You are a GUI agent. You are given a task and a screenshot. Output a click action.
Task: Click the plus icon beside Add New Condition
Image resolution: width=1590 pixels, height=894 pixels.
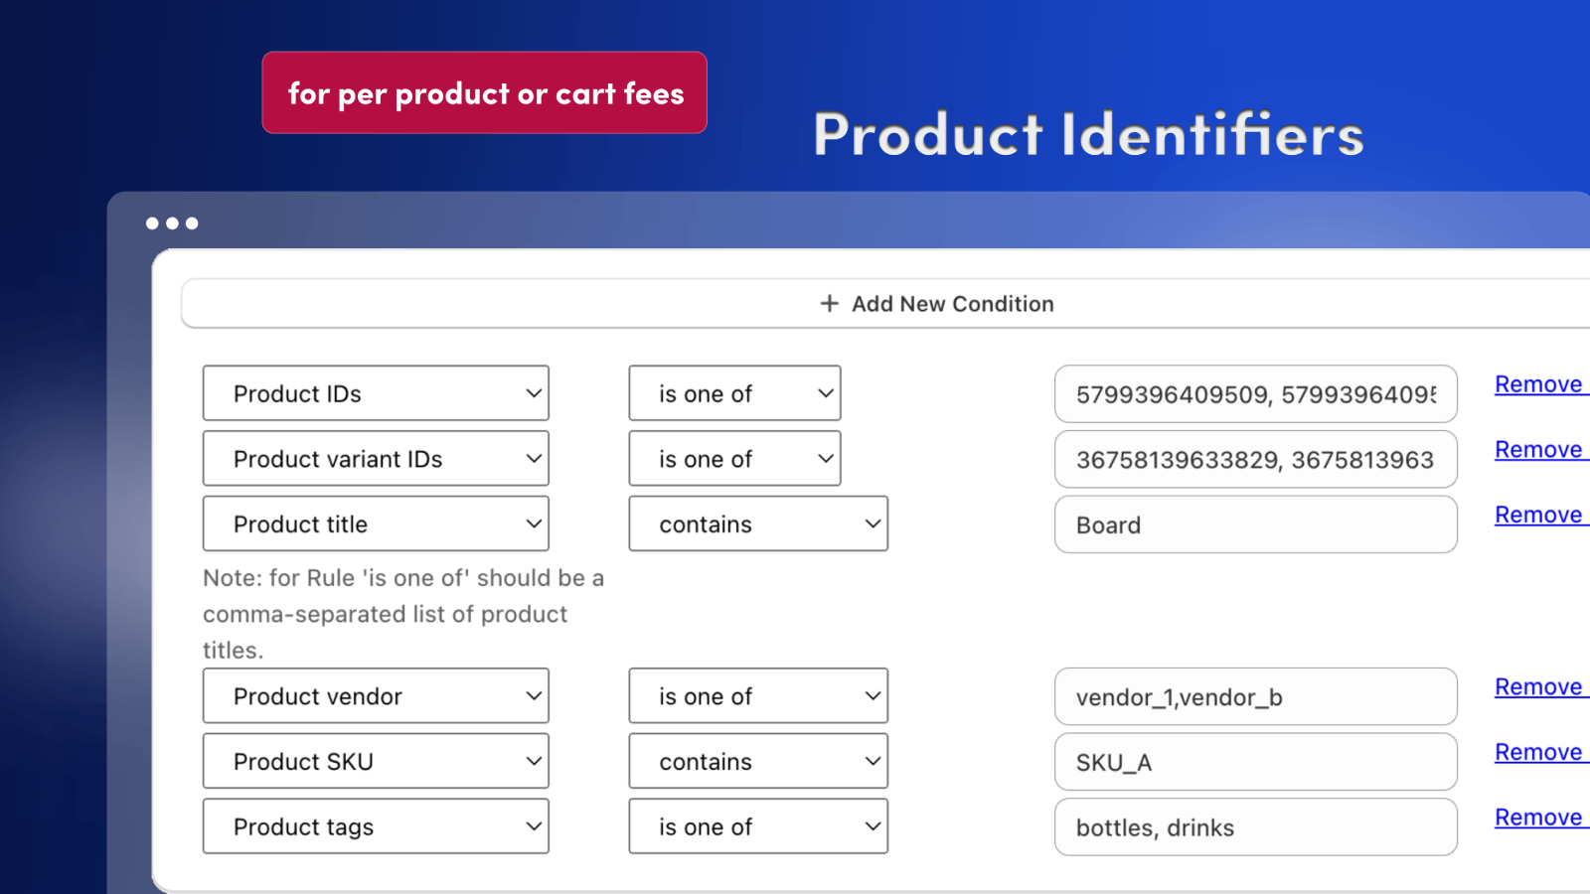point(829,303)
